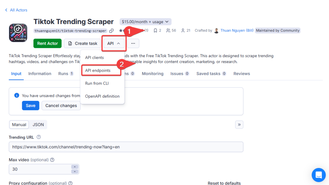
Task: Click the total users icon showing 56
Action: 168,31
